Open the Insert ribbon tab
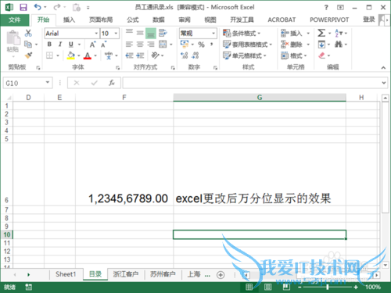Screen dimensions: 391x293 click(69, 20)
